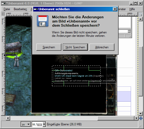This screenshot has height=129, width=144.
Task: Click the image menu arrow at ruler corner
Action: 3,14
